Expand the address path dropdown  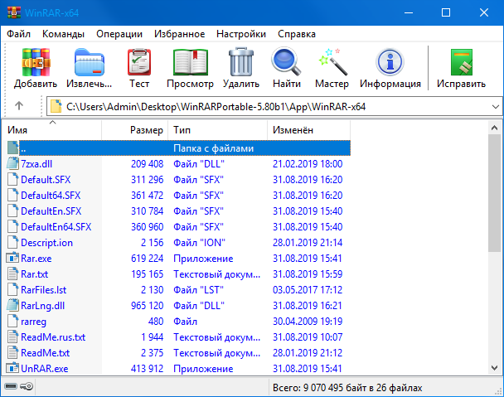(x=494, y=106)
